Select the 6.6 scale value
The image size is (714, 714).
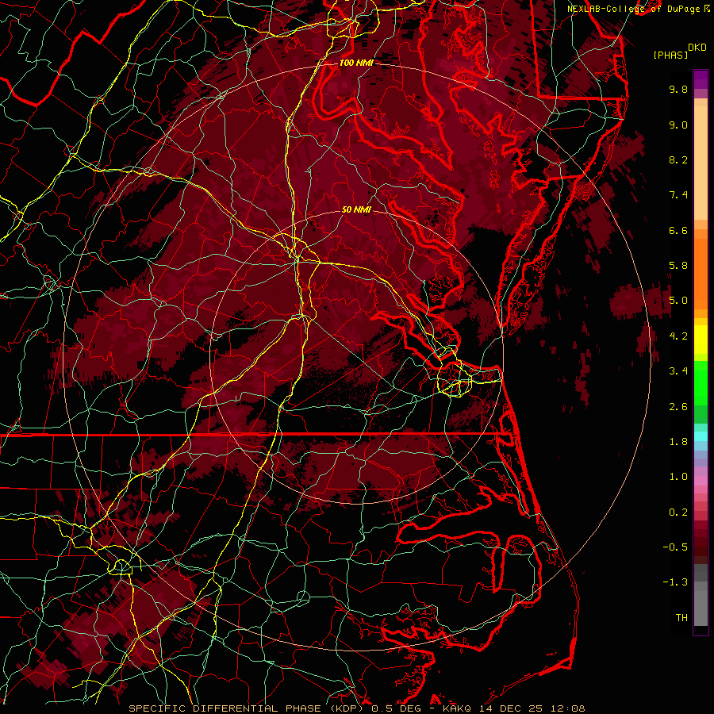678,230
